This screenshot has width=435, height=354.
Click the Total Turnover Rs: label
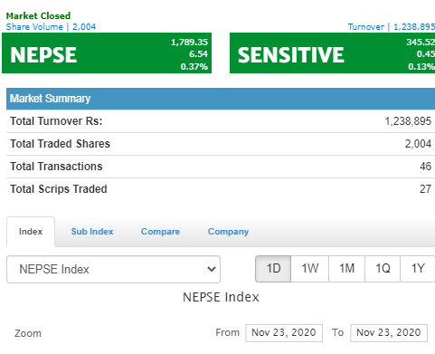(56, 121)
